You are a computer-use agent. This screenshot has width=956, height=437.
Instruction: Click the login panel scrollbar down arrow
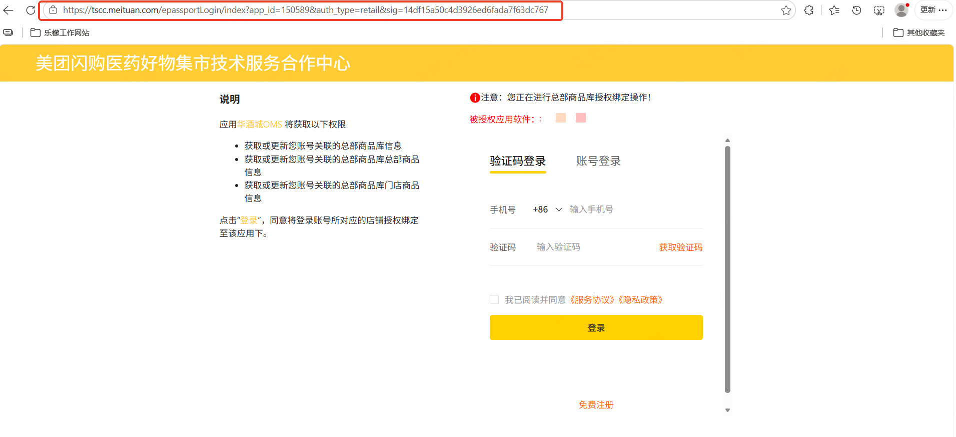[x=728, y=410]
